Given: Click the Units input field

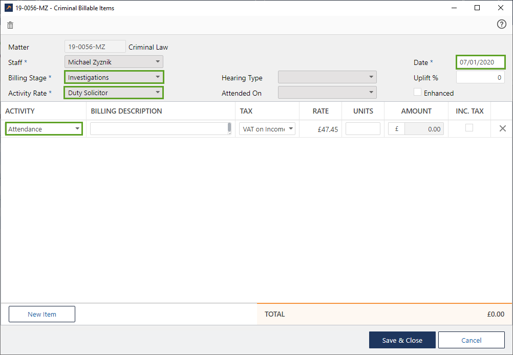Looking at the screenshot, I should [362, 129].
